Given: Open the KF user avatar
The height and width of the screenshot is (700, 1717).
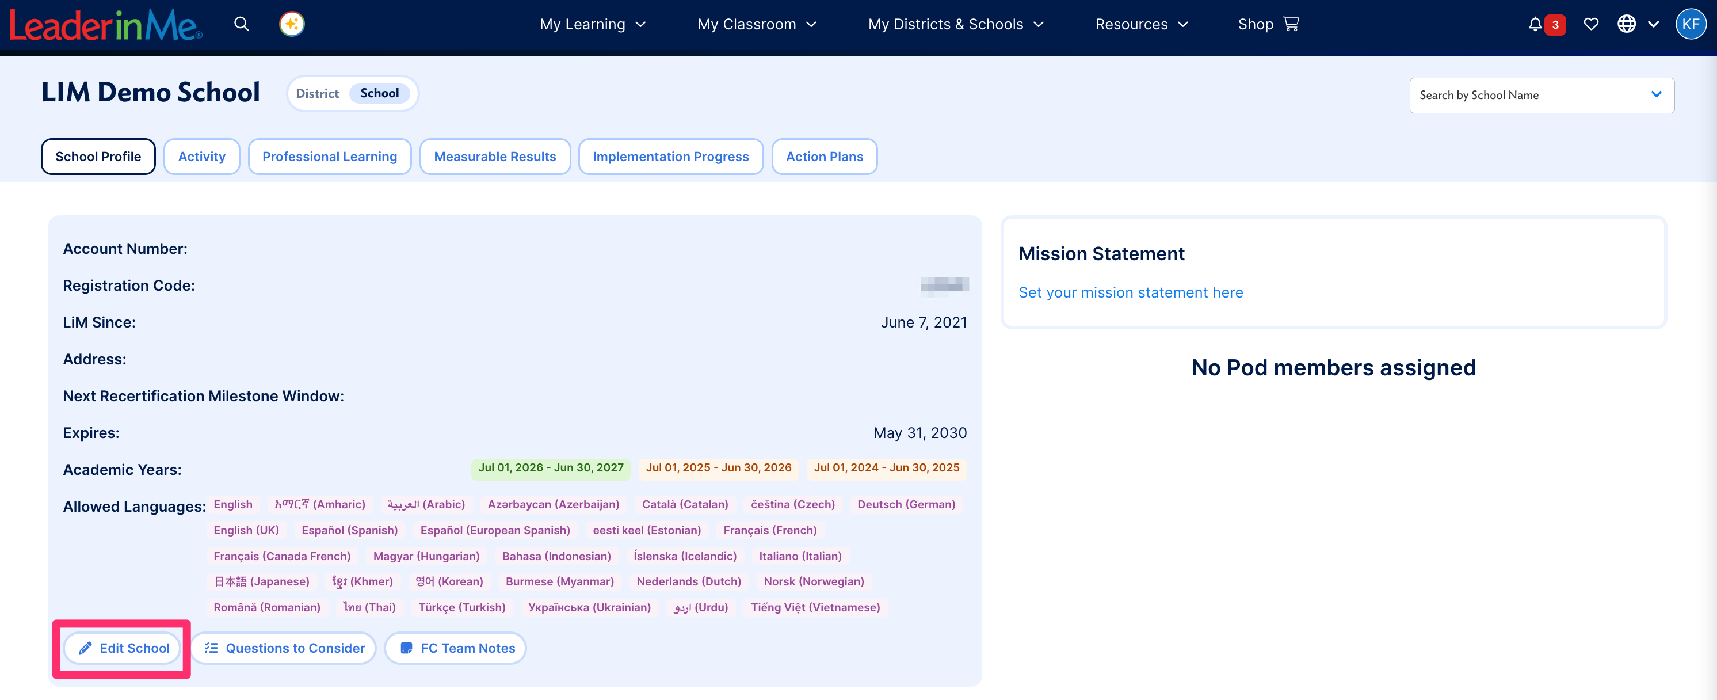Looking at the screenshot, I should (1691, 25).
